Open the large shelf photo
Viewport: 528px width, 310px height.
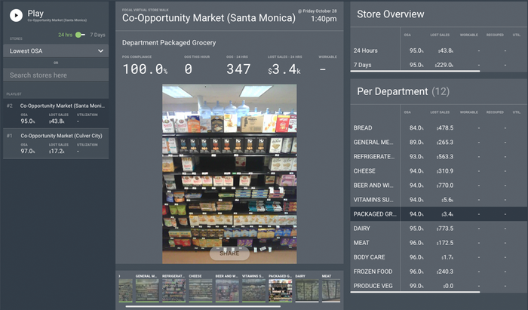(x=229, y=173)
